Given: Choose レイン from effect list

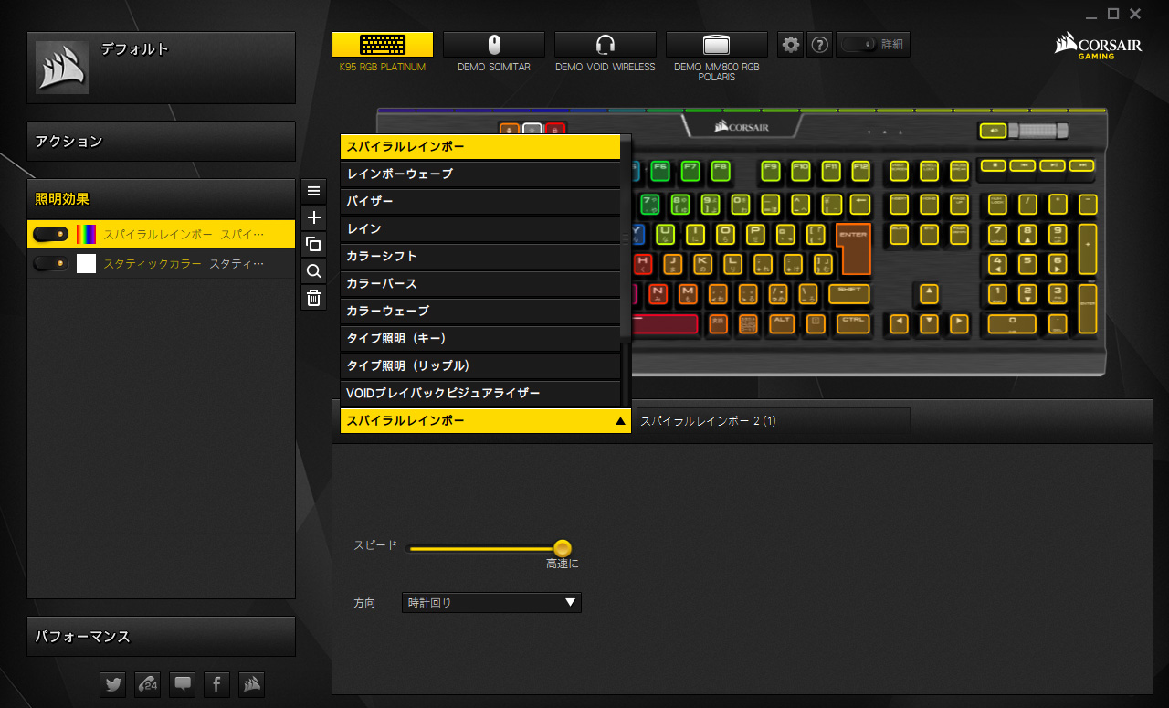Looking at the screenshot, I should pos(480,228).
